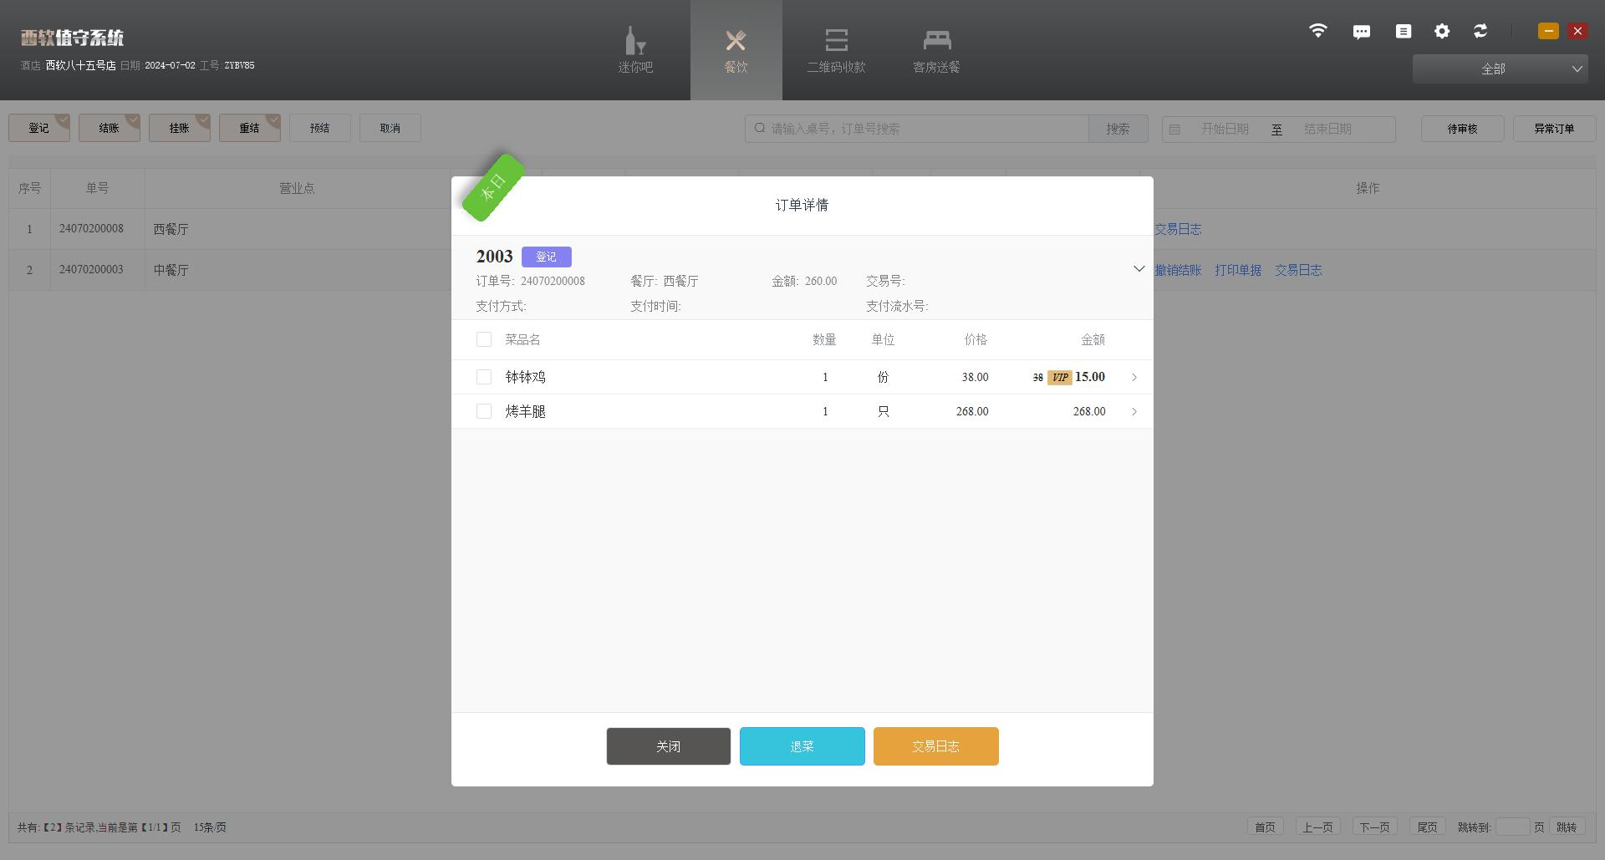The height and width of the screenshot is (860, 1605).
Task: Select the 餐饮 dining fork-knife icon
Action: (736, 42)
